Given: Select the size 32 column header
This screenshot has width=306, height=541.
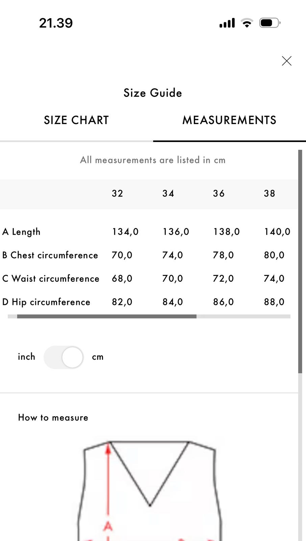Looking at the screenshot, I should pos(118,193).
